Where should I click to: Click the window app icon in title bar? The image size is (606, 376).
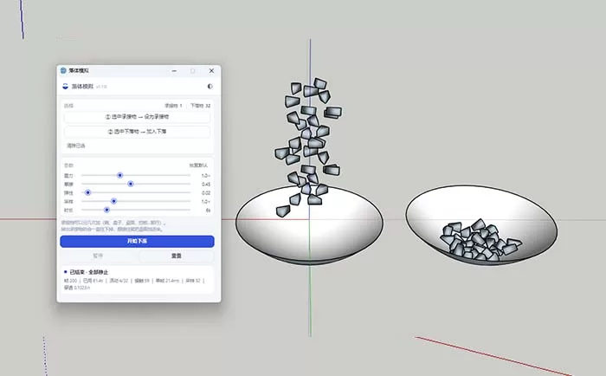63,70
